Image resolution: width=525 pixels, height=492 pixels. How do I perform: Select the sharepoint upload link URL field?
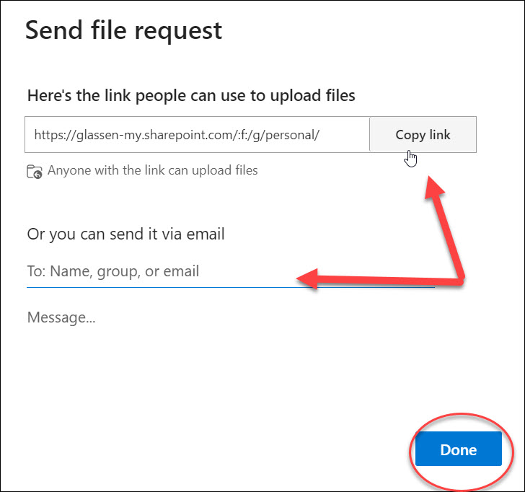click(197, 135)
